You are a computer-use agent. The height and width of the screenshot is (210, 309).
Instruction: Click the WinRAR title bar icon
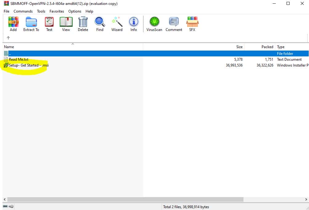coord(6,3)
